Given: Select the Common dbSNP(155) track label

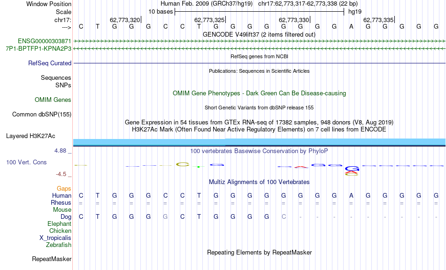Looking at the screenshot, I should [41, 115].
